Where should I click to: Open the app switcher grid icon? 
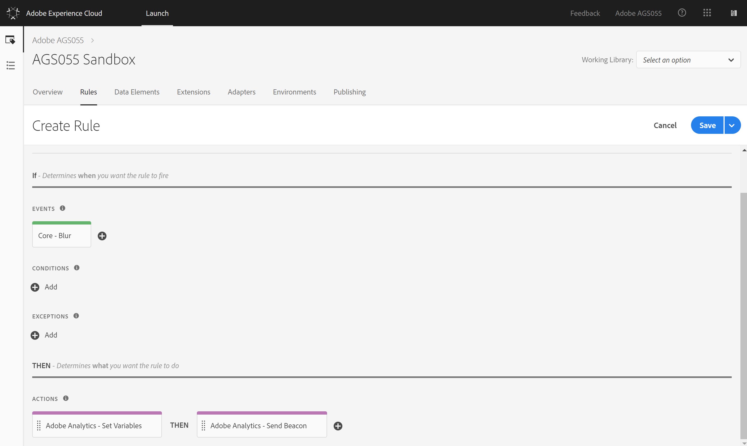point(707,13)
